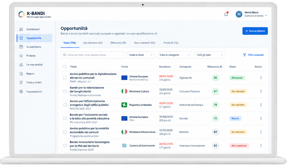Image resolution: width=294 pixels, height=167 pixels.
Task: Open actions menu for efficientamento energetico row
Action: tap(261, 105)
